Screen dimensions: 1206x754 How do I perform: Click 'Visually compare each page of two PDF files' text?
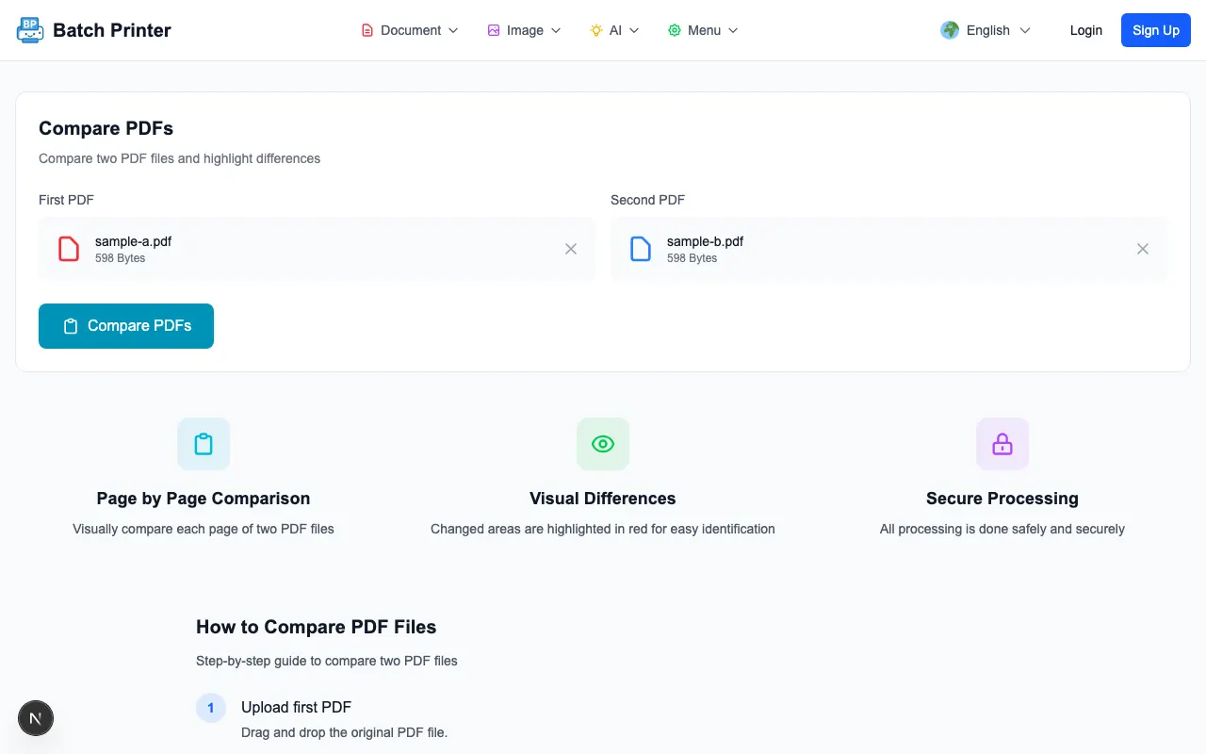click(x=204, y=529)
